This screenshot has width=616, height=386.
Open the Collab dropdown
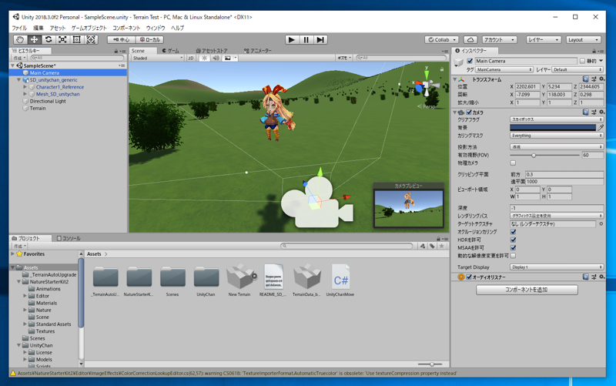(442, 40)
